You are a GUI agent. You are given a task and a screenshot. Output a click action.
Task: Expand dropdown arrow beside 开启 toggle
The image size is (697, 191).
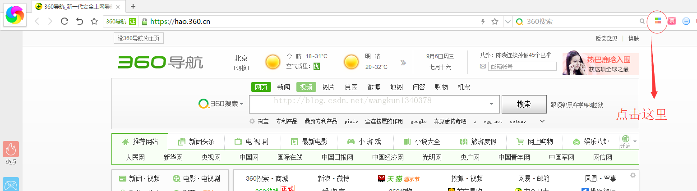635,141
